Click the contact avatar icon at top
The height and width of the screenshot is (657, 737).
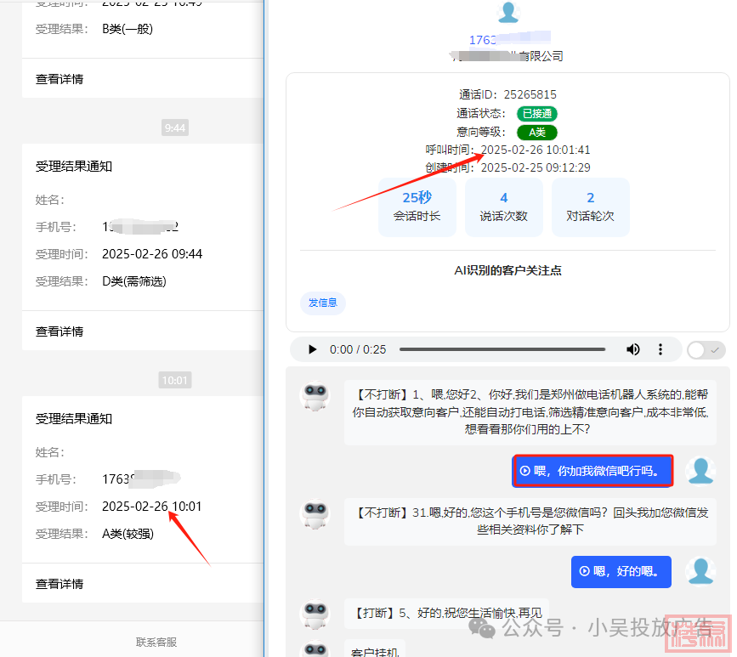pos(508,12)
